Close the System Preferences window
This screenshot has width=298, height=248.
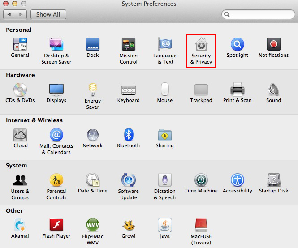pyautogui.click(x=6, y=4)
